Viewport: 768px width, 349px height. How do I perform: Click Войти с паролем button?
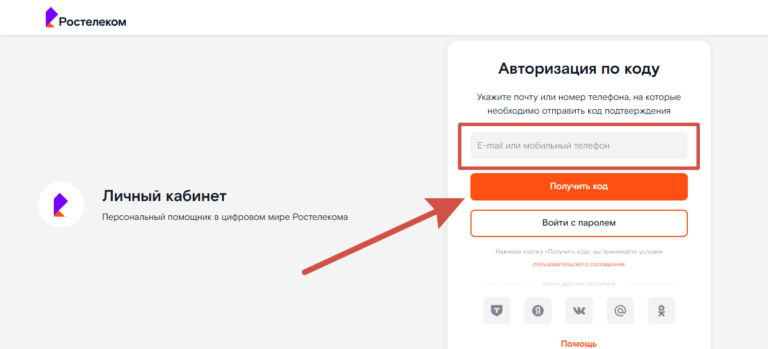(x=579, y=223)
